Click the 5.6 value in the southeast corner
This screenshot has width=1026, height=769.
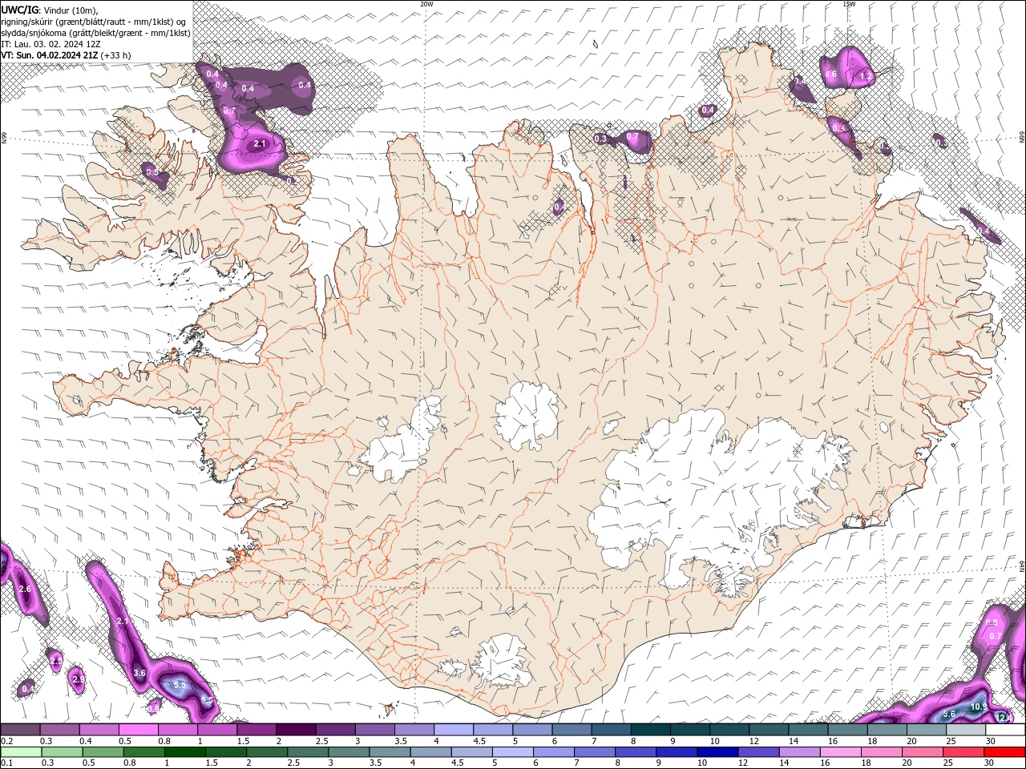click(950, 714)
